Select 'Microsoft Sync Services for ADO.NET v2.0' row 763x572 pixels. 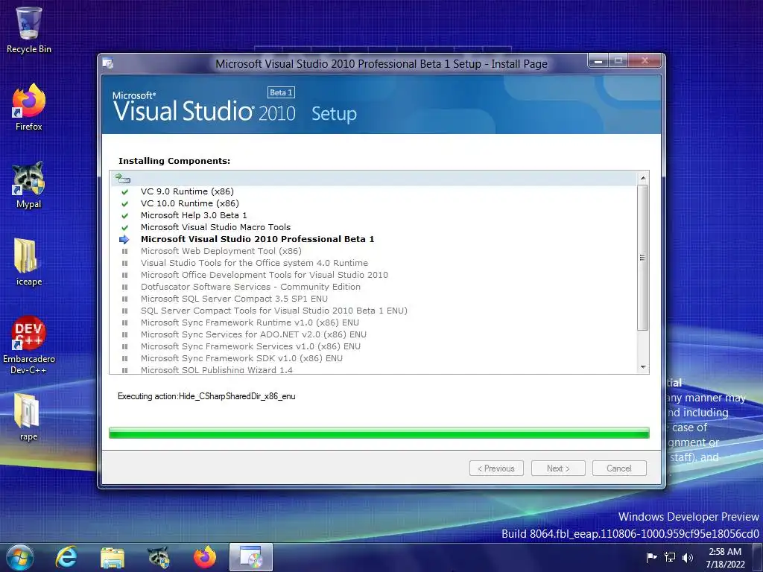coord(253,334)
